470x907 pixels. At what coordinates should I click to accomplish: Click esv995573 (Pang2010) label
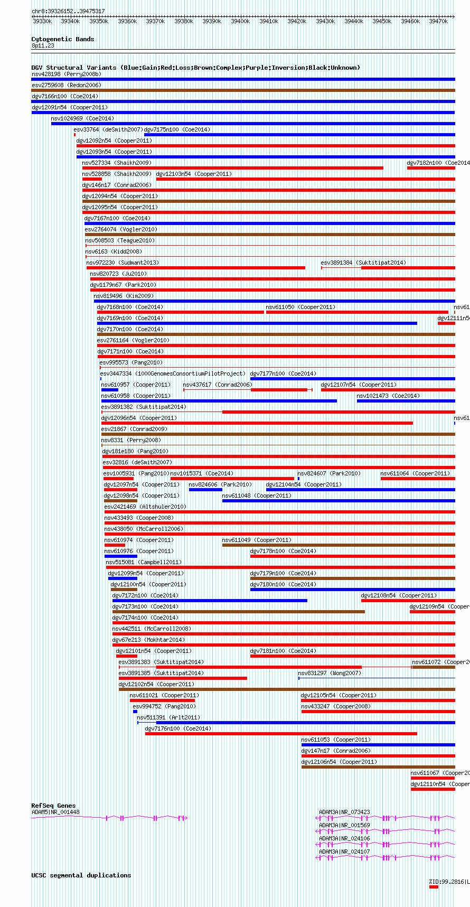pos(131,362)
